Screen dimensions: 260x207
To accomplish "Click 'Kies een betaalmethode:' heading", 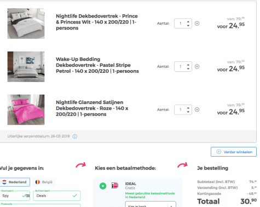I will click(125, 168).
